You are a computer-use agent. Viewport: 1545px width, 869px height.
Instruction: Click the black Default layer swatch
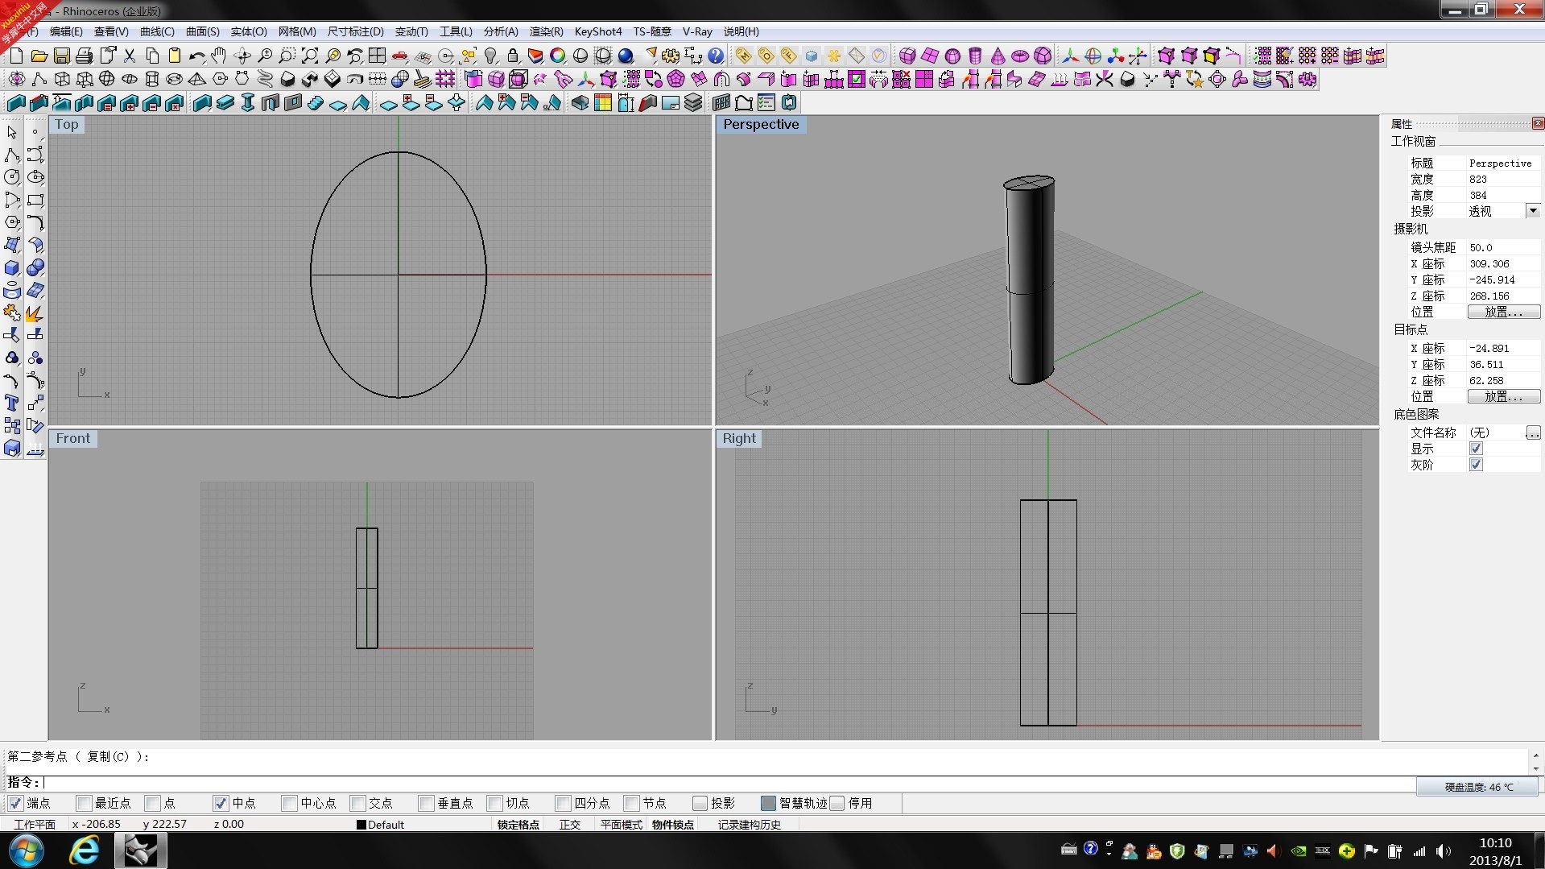pyautogui.click(x=361, y=825)
